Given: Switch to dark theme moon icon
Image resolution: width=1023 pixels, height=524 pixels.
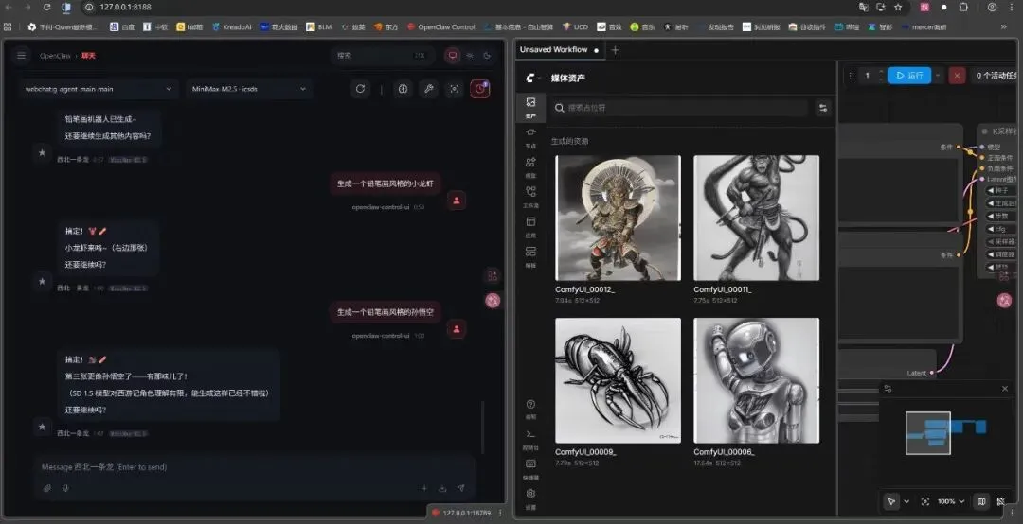Looking at the screenshot, I should coord(487,56).
